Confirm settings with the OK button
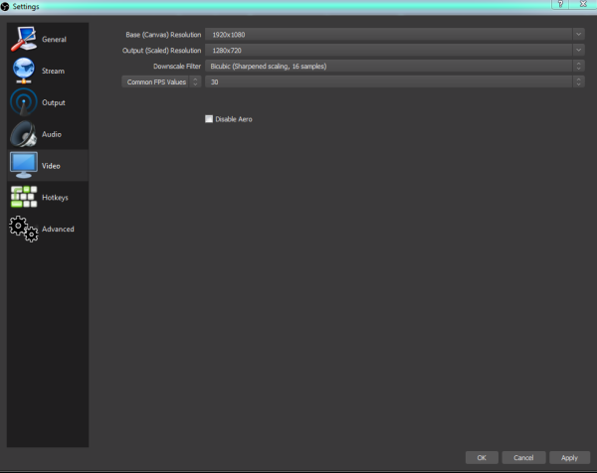Screen dimensions: 597x473 pos(482,457)
